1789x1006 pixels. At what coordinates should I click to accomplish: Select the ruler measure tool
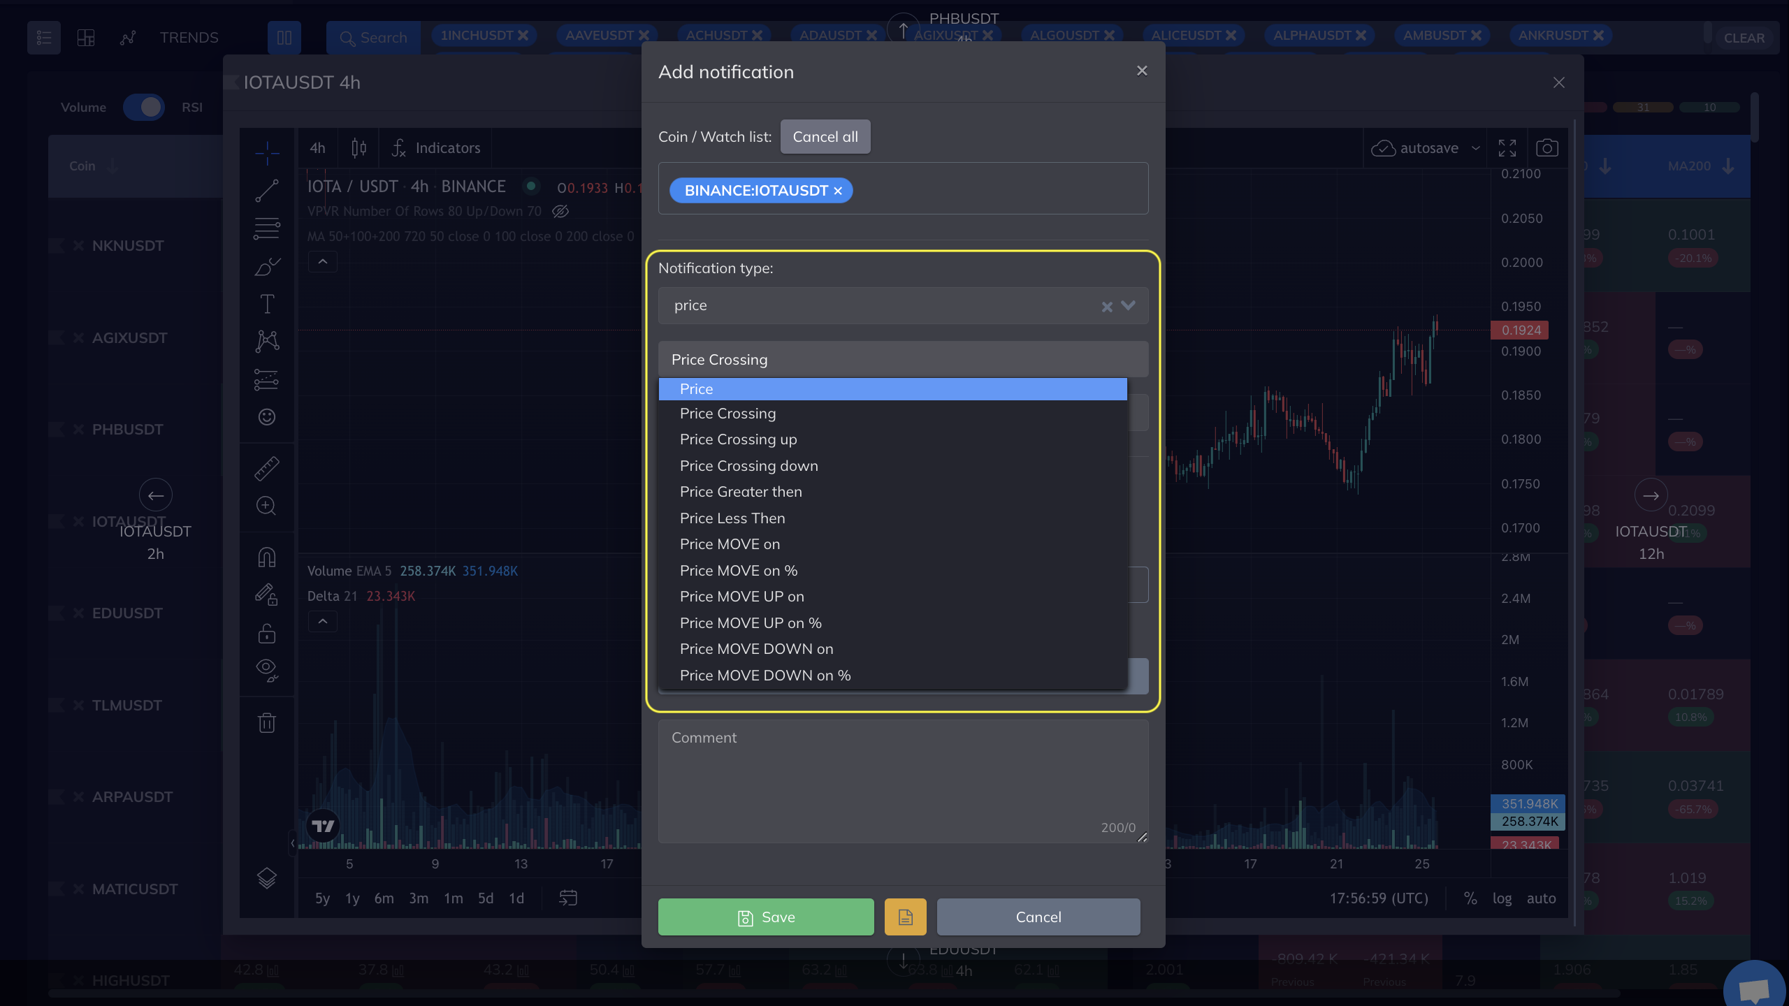pos(267,469)
